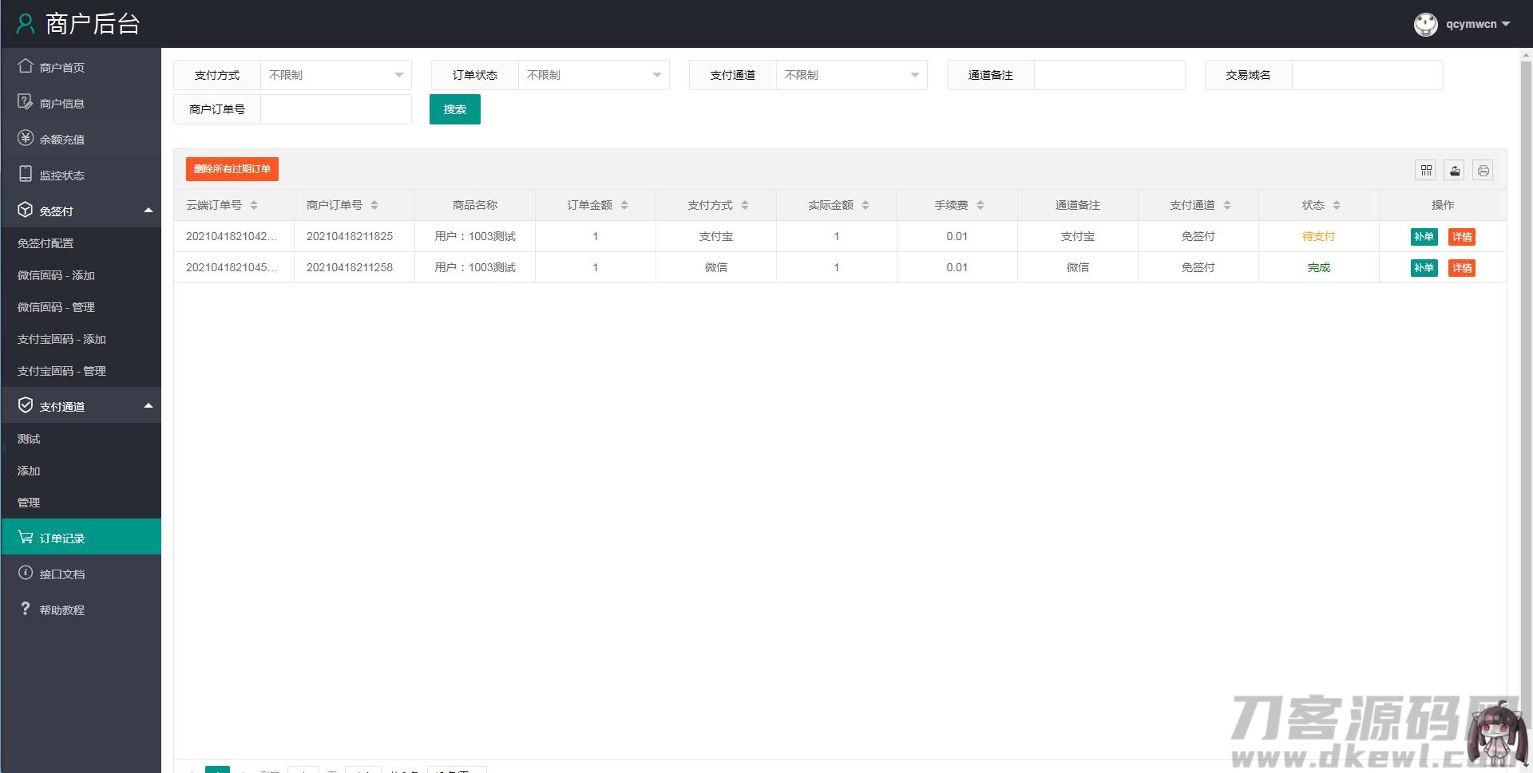This screenshot has width=1533, height=773.
Task: Open 接口文档 API documentation
Action: coord(61,574)
